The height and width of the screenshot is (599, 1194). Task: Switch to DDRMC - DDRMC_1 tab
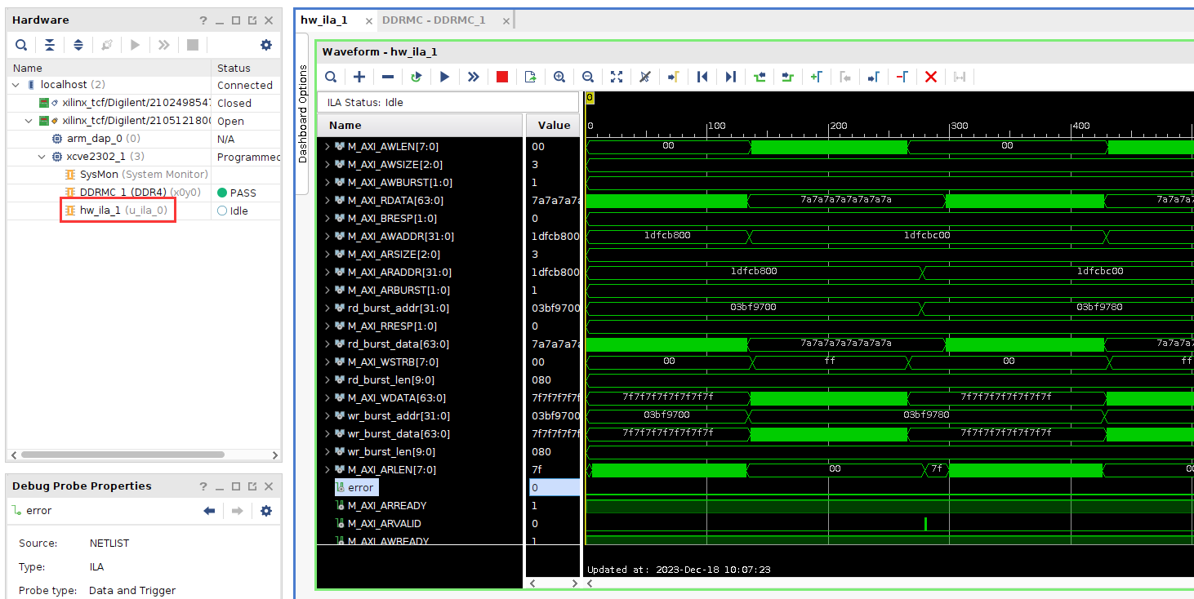[434, 20]
